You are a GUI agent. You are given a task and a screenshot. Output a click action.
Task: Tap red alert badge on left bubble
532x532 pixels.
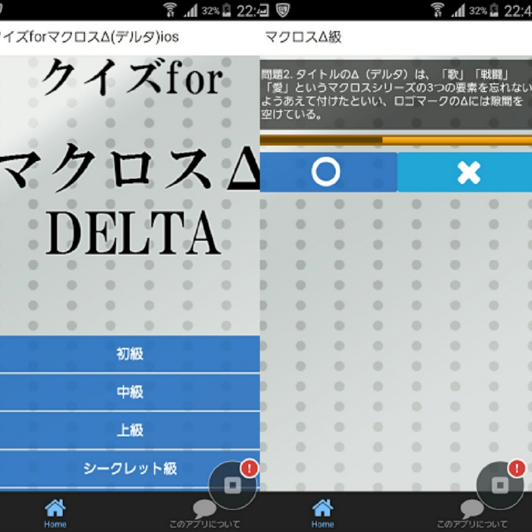pyautogui.click(x=249, y=468)
